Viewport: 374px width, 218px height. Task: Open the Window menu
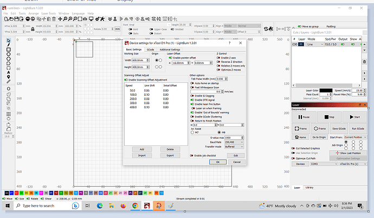63,14
